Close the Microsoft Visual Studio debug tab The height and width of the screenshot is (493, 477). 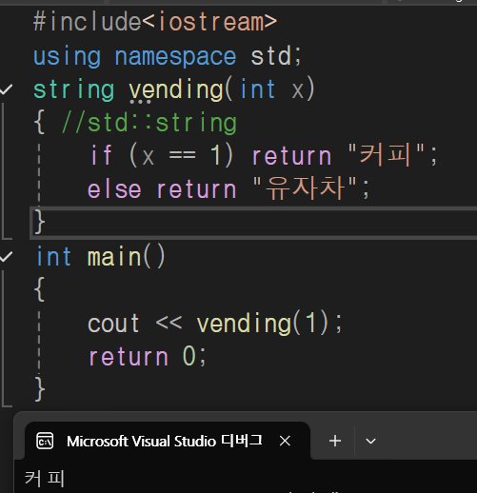[x=285, y=441]
